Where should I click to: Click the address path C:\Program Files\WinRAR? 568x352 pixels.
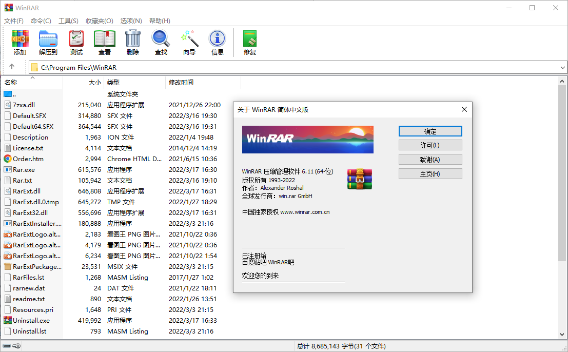pyautogui.click(x=79, y=67)
